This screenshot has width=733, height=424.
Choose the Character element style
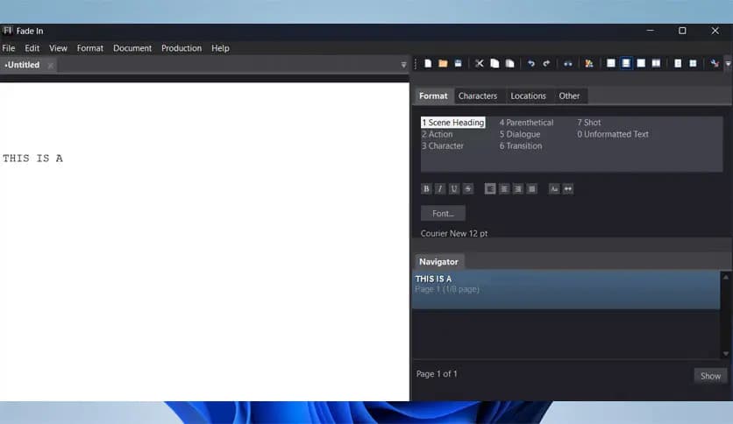pyautogui.click(x=443, y=145)
